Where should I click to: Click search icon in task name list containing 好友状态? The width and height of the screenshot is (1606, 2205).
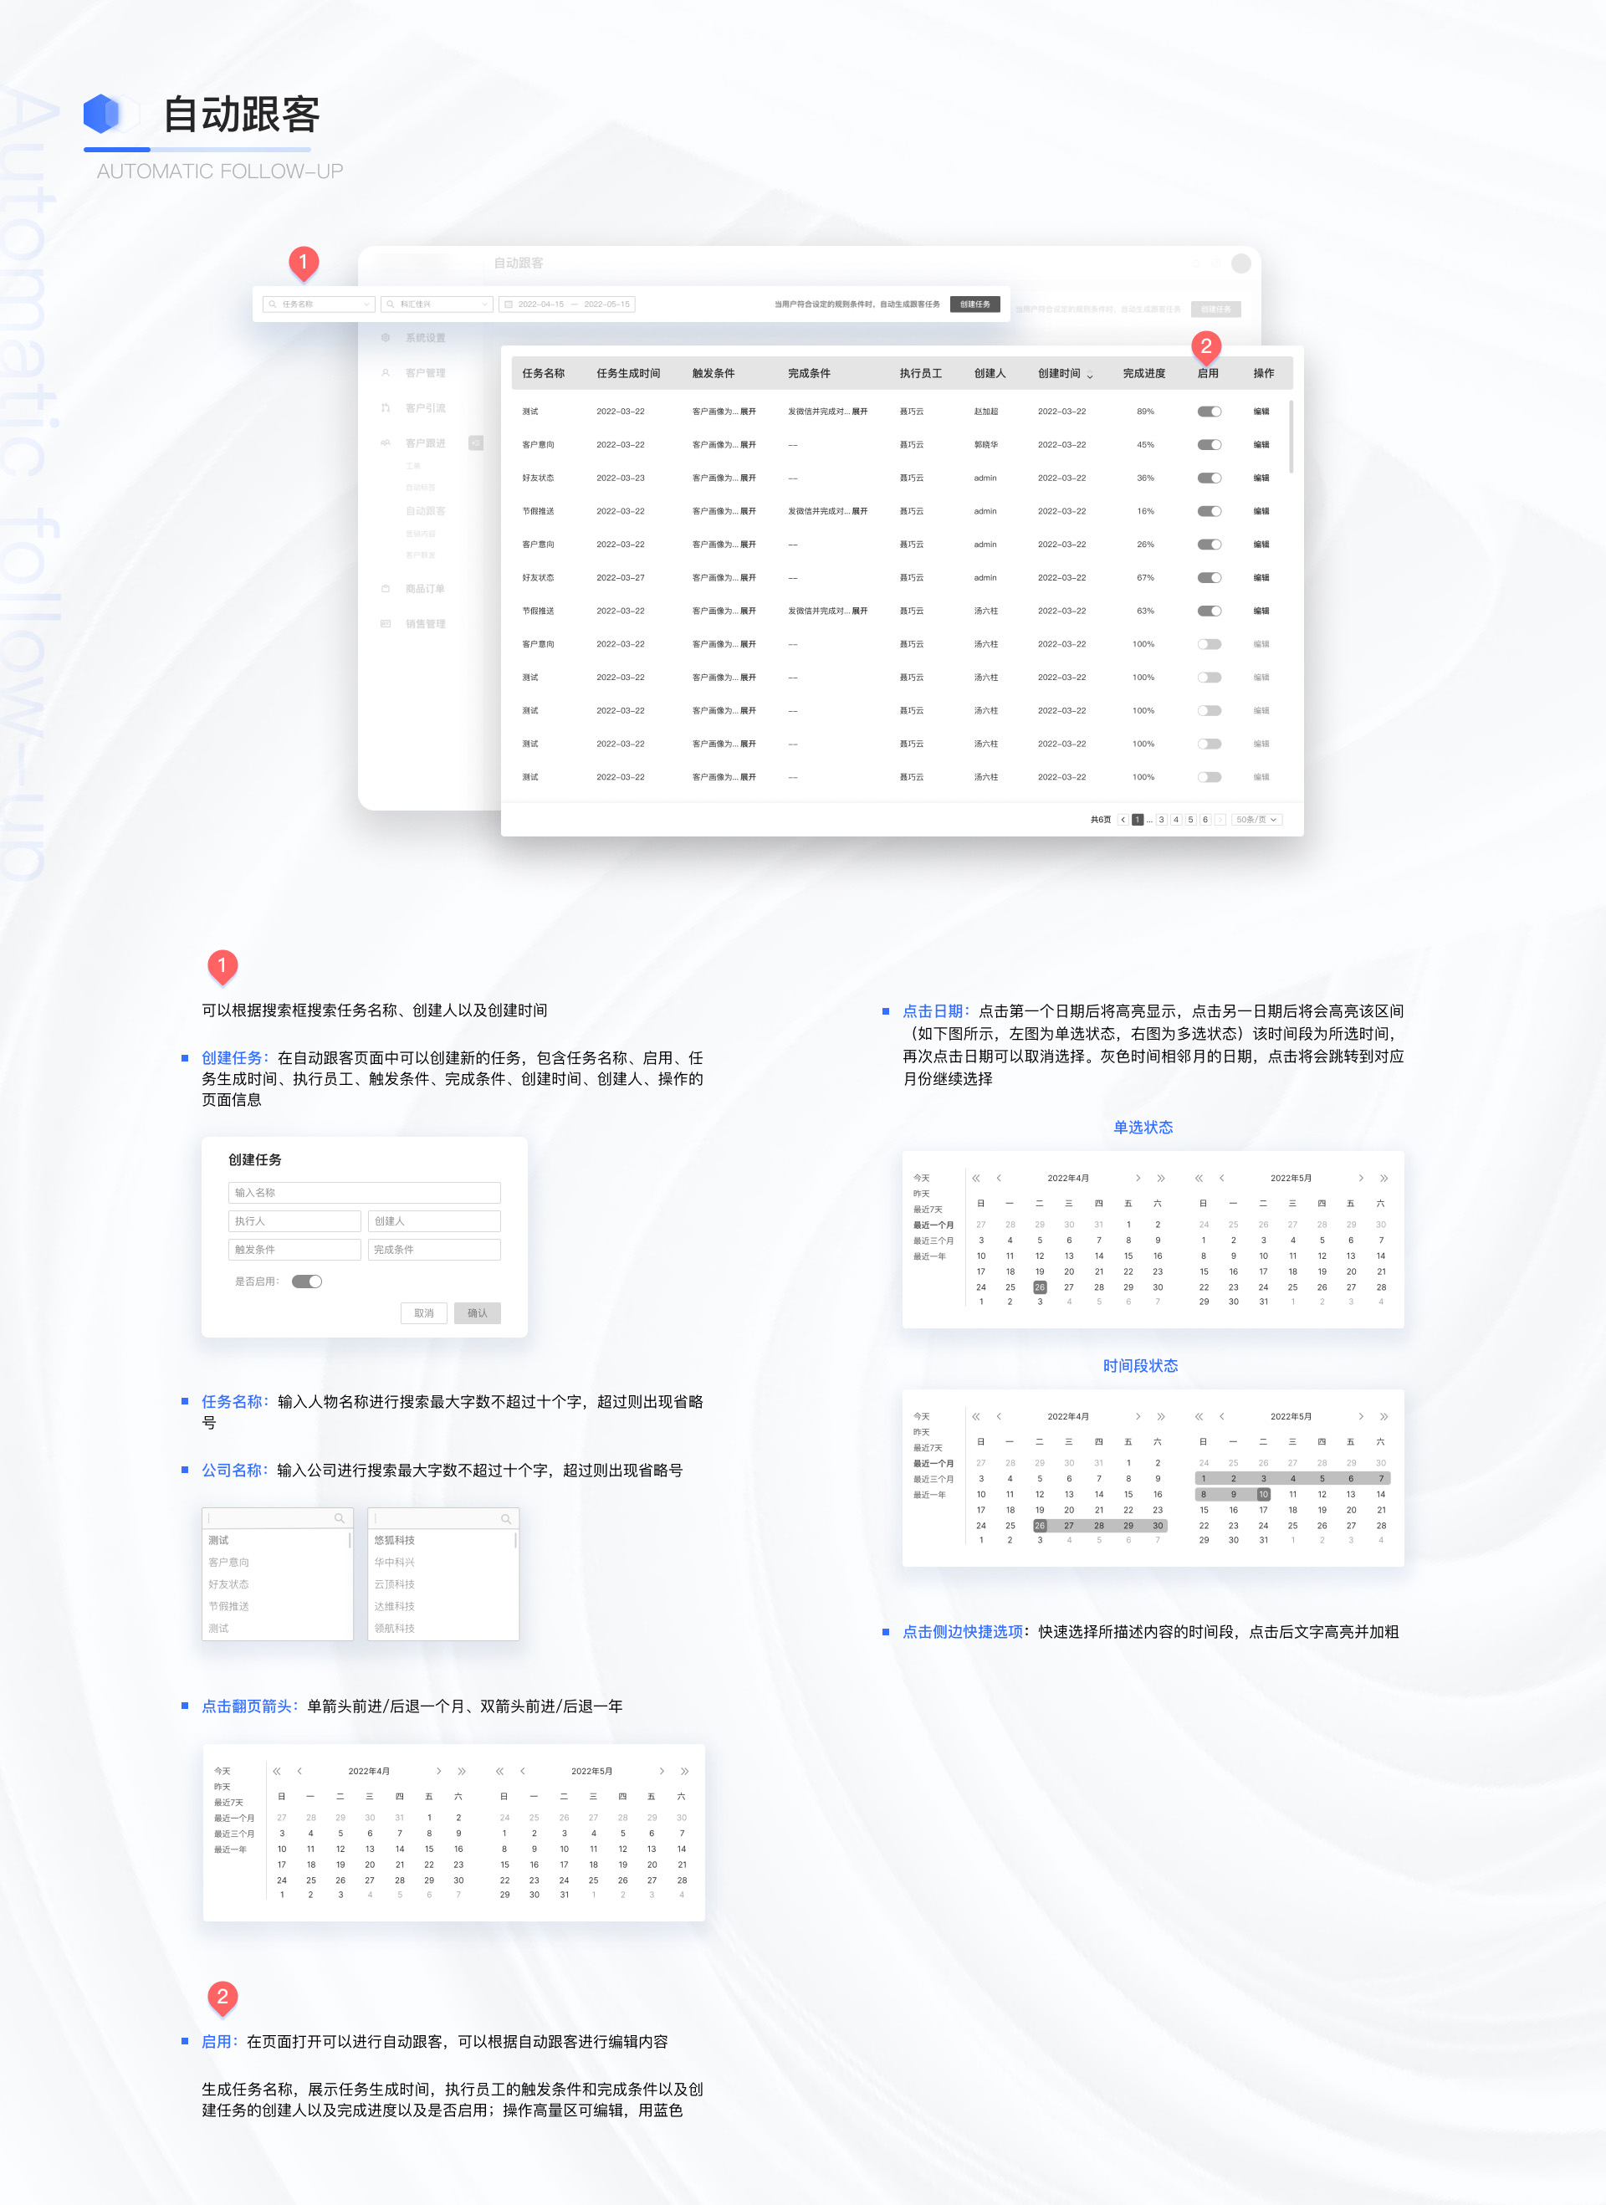[340, 1517]
